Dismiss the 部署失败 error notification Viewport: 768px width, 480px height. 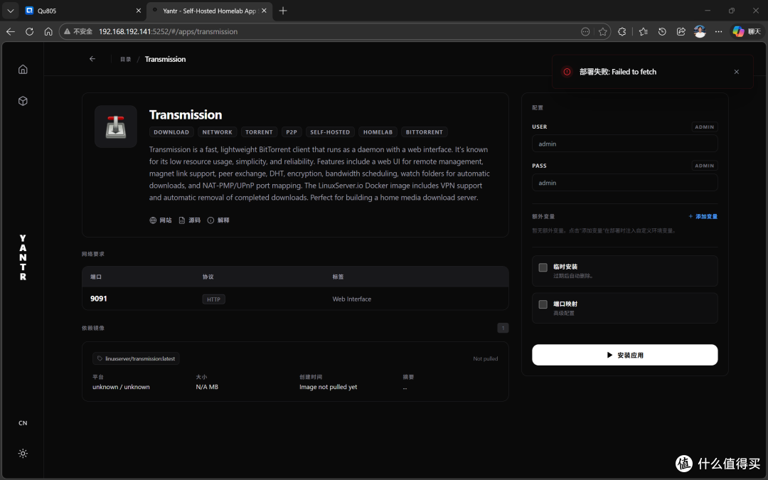coord(736,72)
